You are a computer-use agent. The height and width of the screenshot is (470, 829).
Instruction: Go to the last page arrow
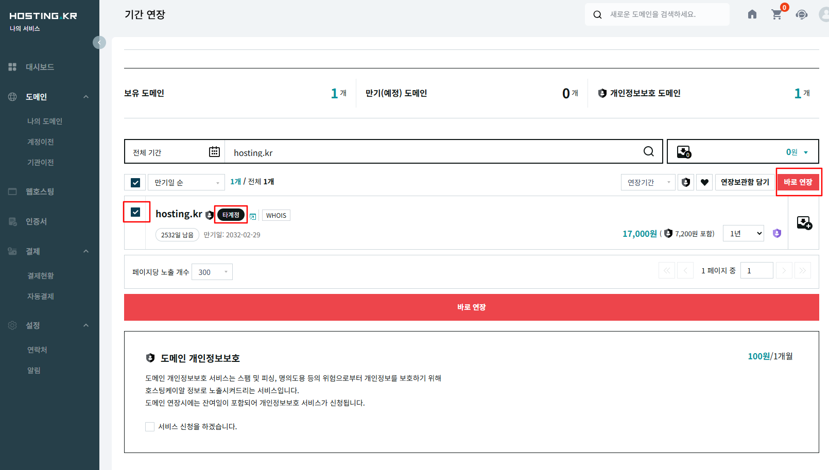coord(803,270)
